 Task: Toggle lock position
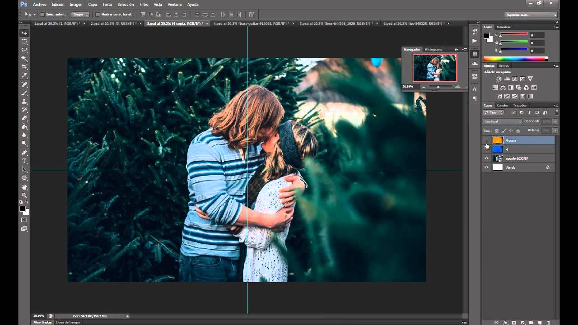pos(511,130)
